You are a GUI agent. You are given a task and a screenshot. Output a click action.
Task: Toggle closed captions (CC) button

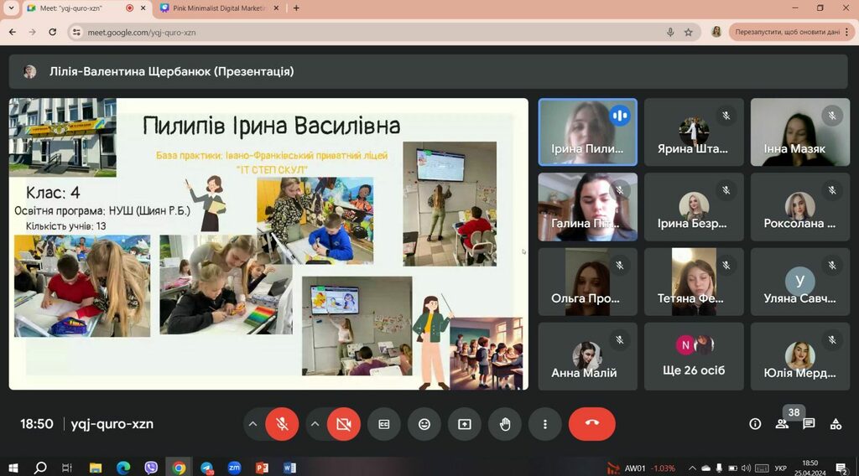pyautogui.click(x=384, y=424)
